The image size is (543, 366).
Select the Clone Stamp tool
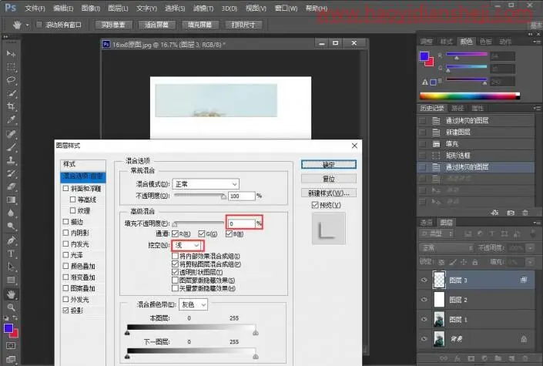[x=11, y=160]
